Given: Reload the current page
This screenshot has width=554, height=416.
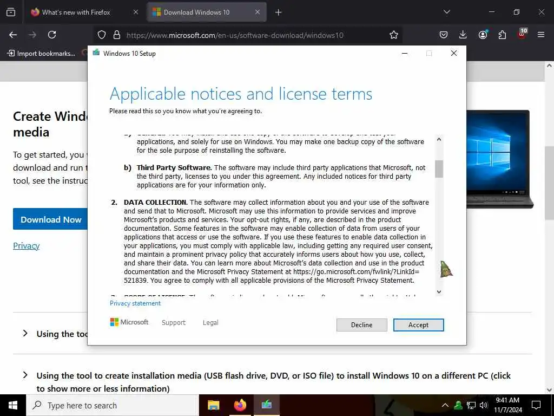Looking at the screenshot, I should point(52,35).
